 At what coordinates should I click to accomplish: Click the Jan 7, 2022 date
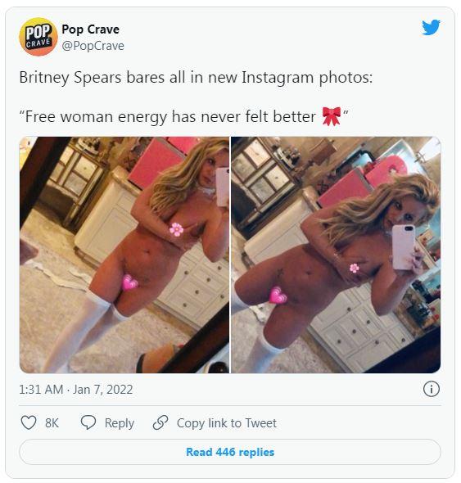102,390
